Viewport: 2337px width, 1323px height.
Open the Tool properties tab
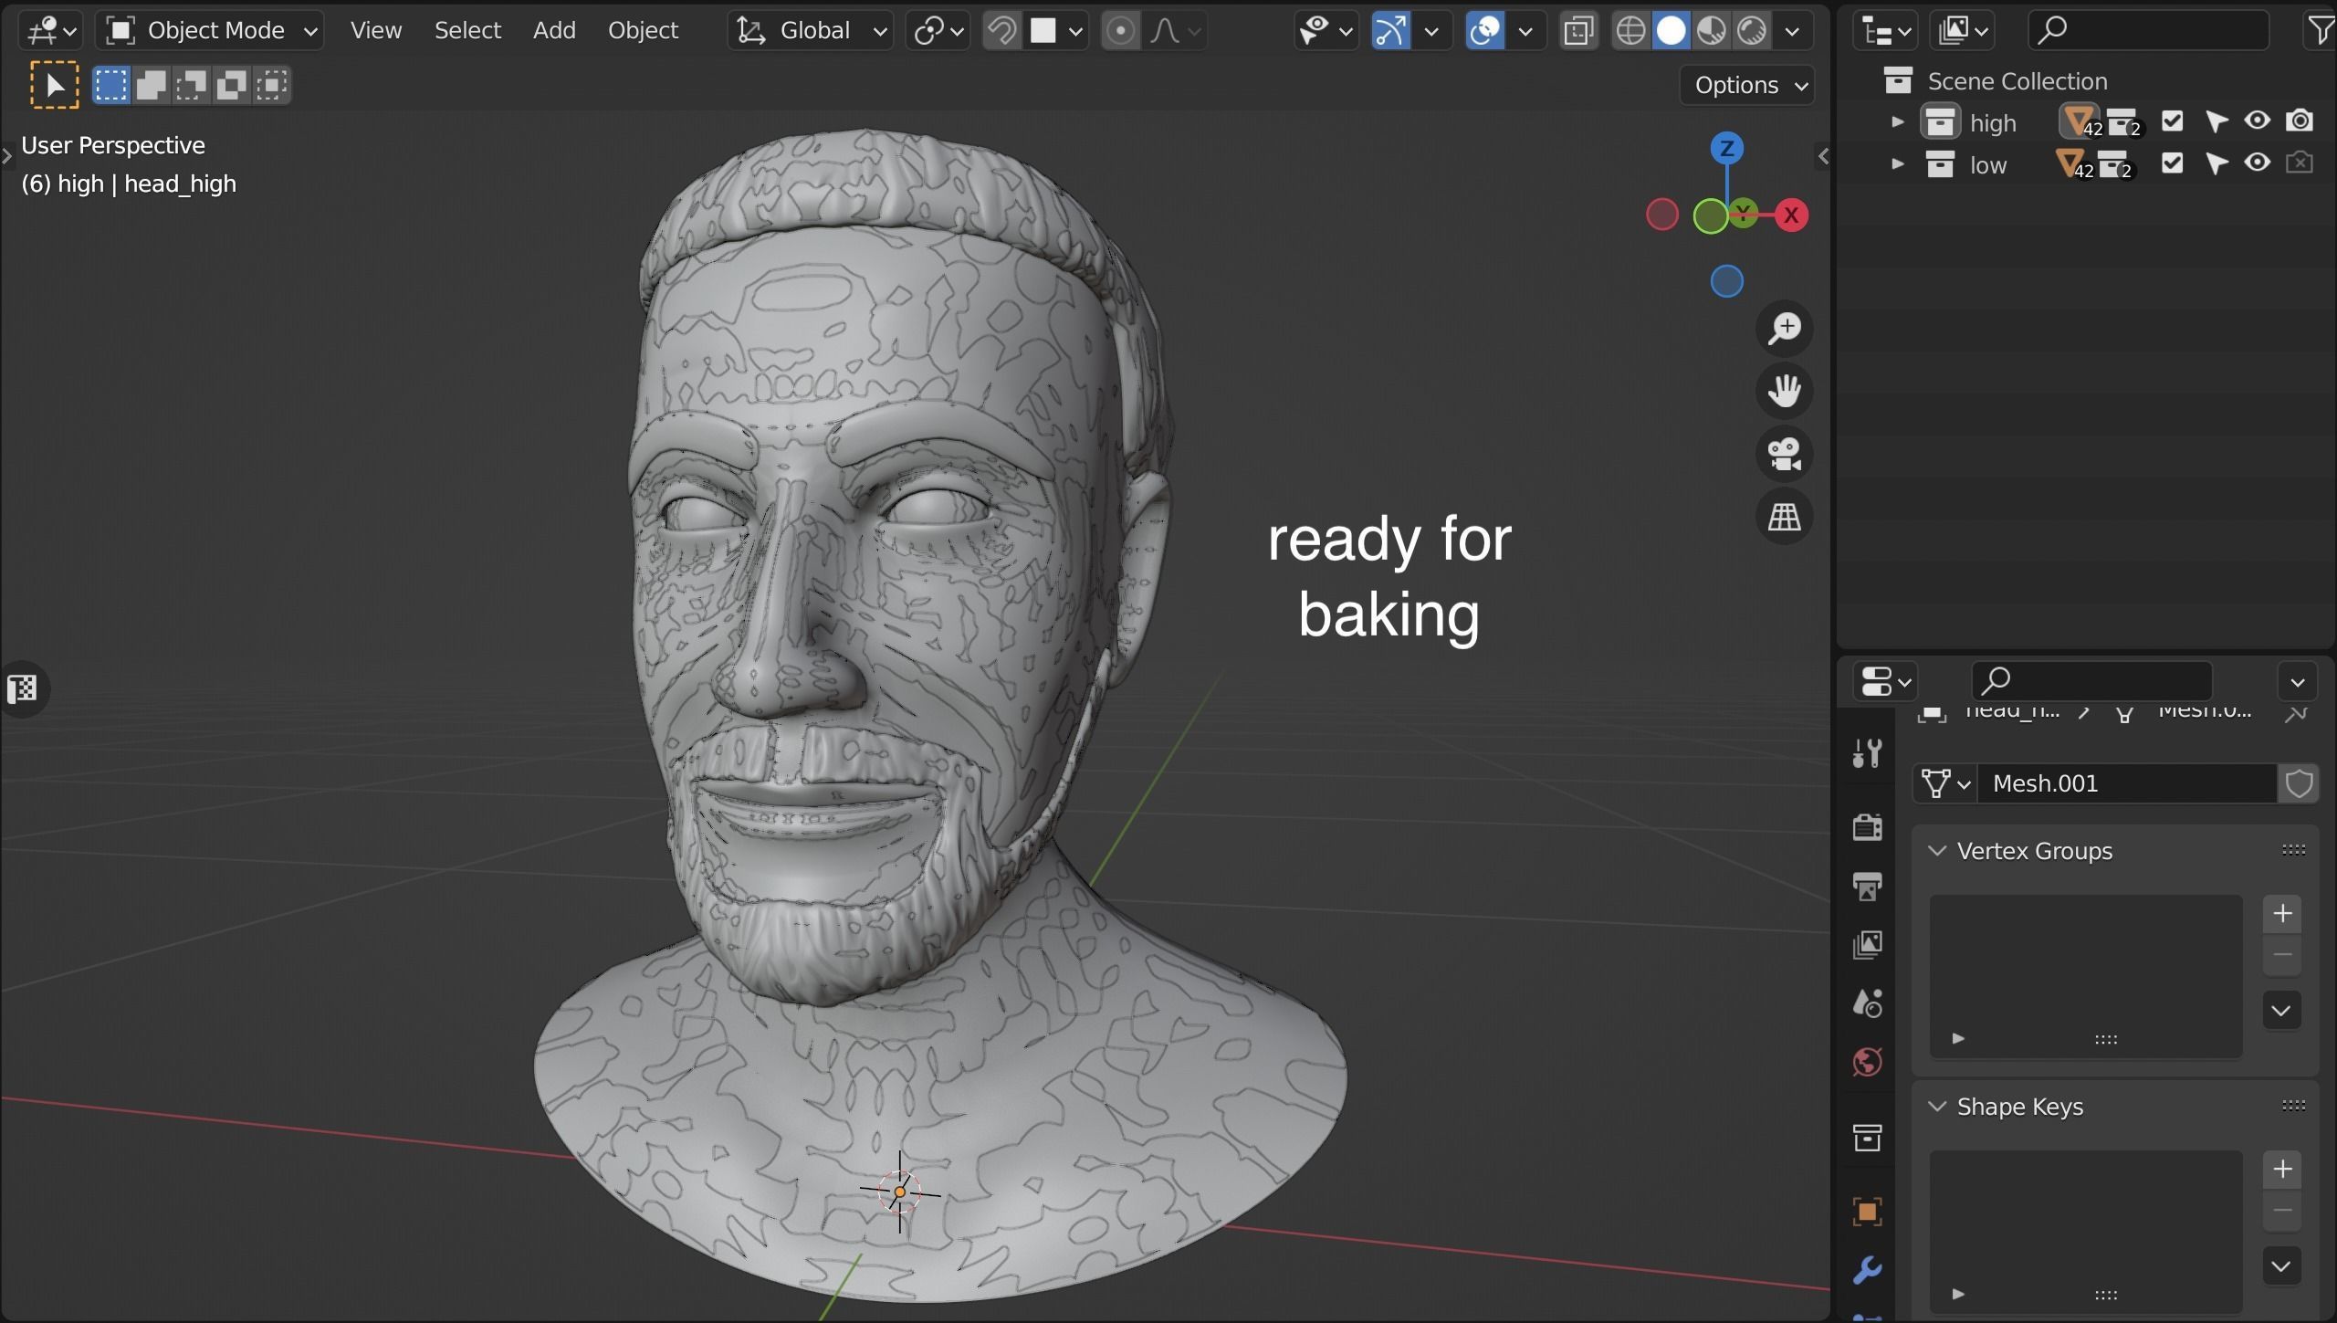tap(1867, 754)
